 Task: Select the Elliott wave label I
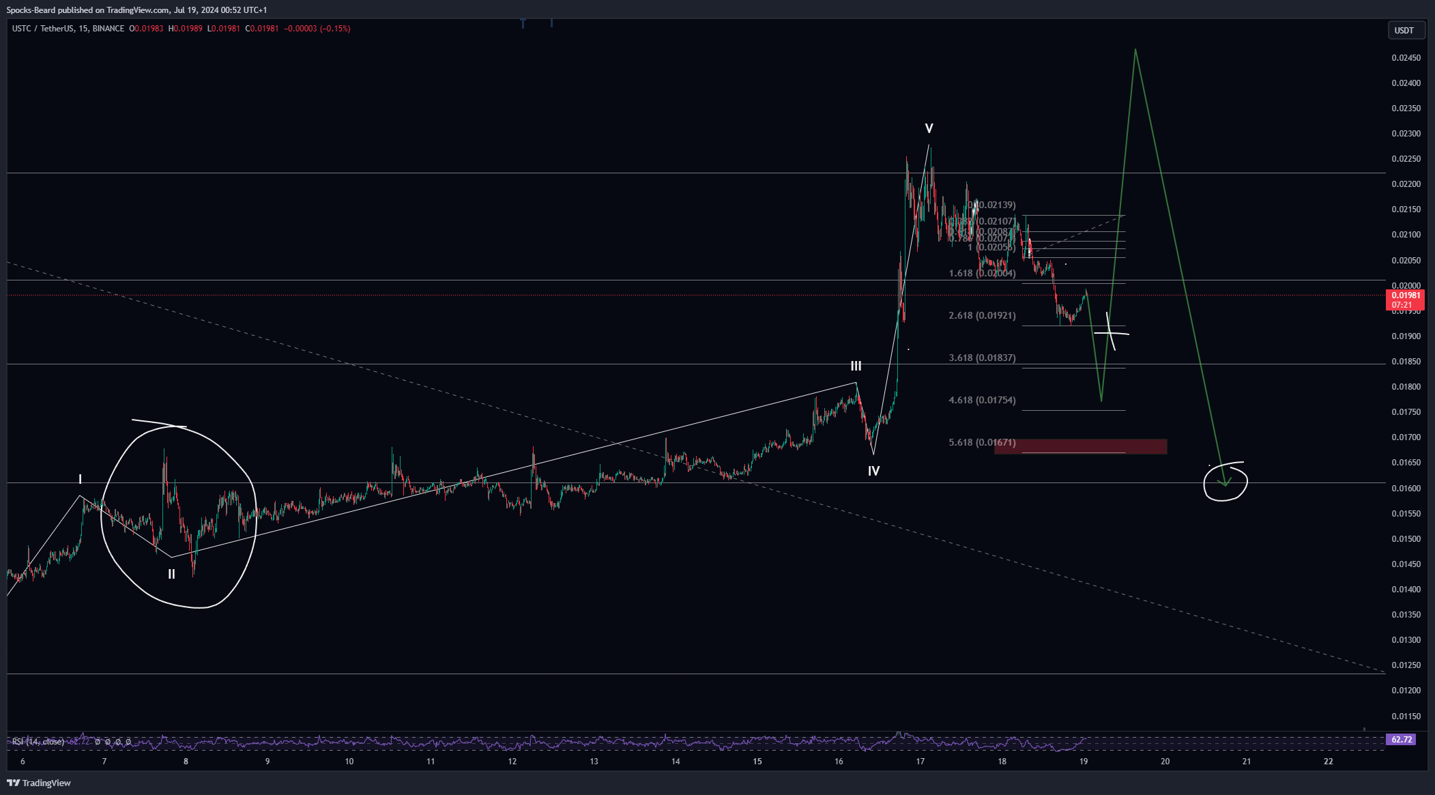80,479
